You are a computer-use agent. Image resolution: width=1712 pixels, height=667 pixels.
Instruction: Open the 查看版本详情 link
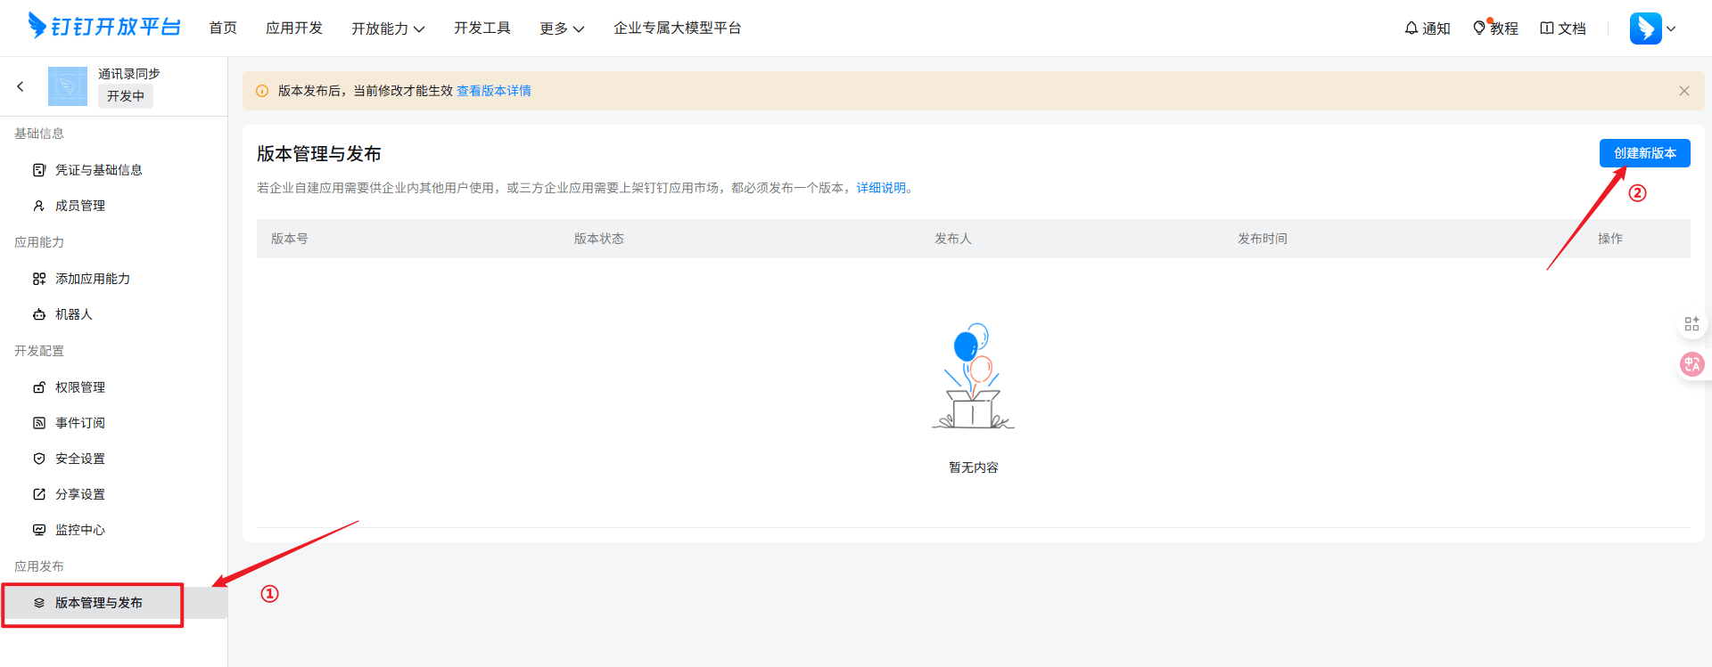494,91
